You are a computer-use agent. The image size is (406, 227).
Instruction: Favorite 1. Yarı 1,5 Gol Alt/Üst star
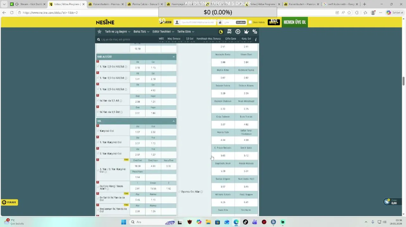pos(98,78)
